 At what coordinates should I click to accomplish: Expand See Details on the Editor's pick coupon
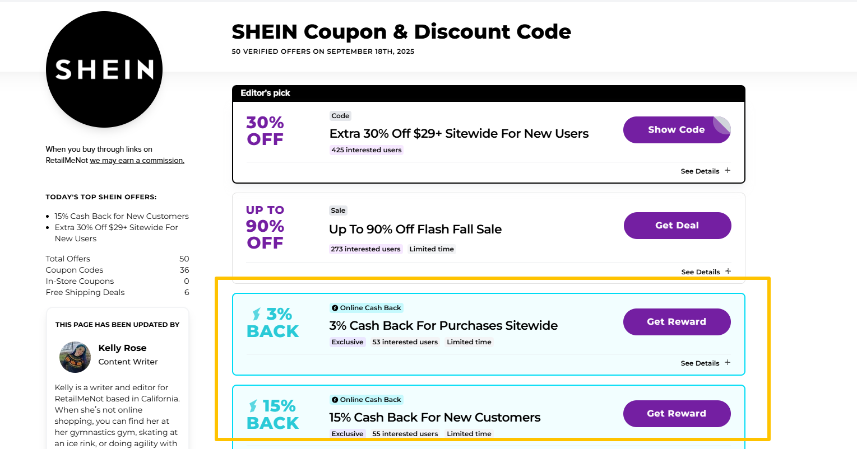pos(705,171)
